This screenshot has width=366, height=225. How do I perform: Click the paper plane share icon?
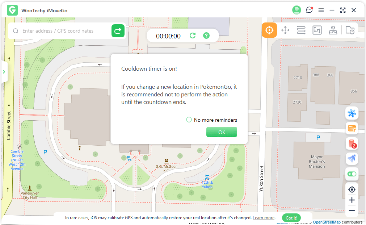(x=352, y=159)
